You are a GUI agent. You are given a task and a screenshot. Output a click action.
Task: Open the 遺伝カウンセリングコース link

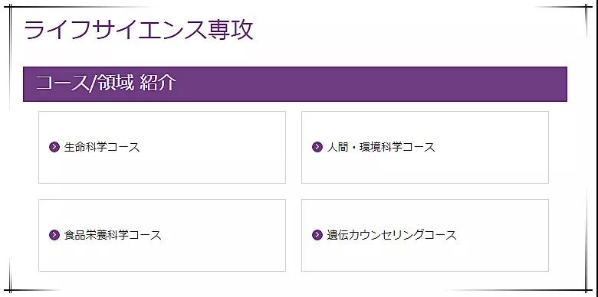click(x=391, y=235)
